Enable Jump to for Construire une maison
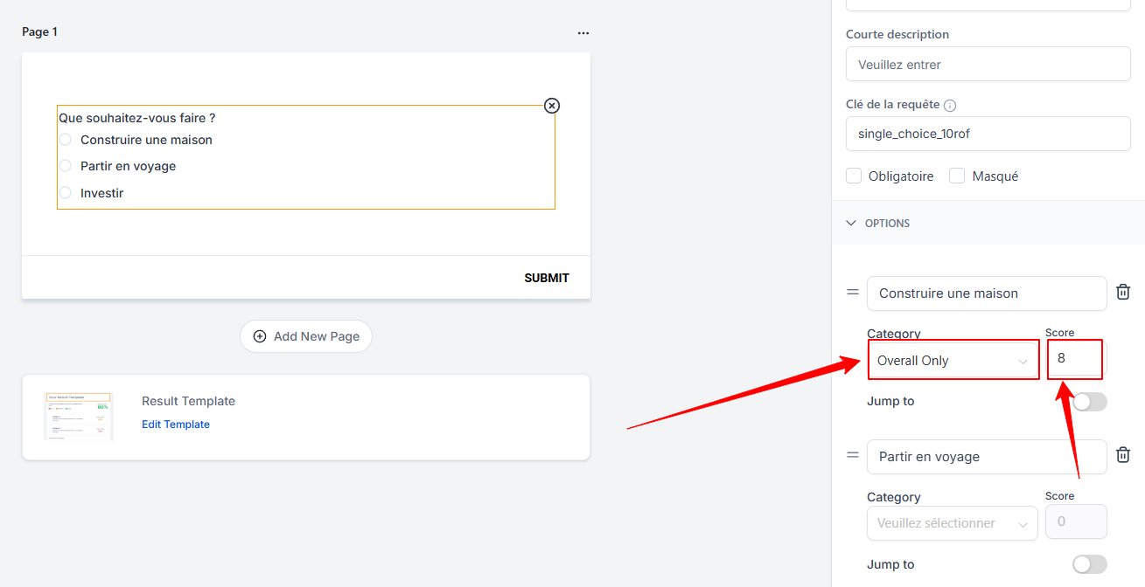 pos(1090,401)
